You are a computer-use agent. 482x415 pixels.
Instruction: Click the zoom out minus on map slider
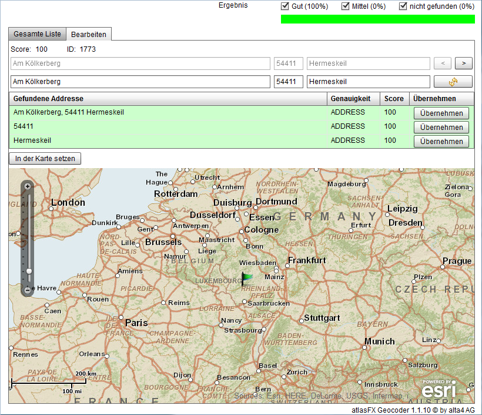click(28, 290)
